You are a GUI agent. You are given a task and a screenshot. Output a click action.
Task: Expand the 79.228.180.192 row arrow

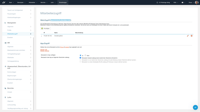click(x=42, y=36)
